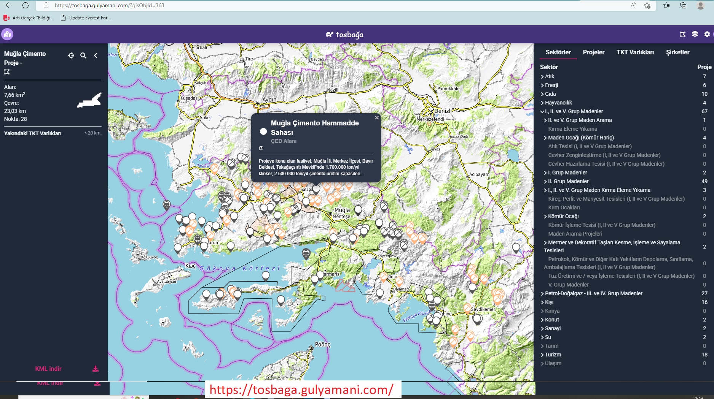Locate project with crosshair icon
The width and height of the screenshot is (714, 399).
71,55
